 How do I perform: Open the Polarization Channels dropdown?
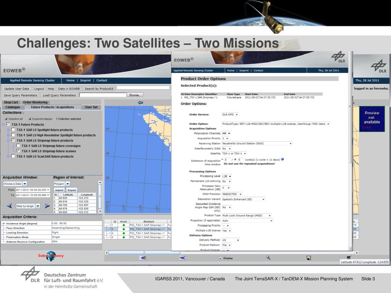[x=226, y=134]
